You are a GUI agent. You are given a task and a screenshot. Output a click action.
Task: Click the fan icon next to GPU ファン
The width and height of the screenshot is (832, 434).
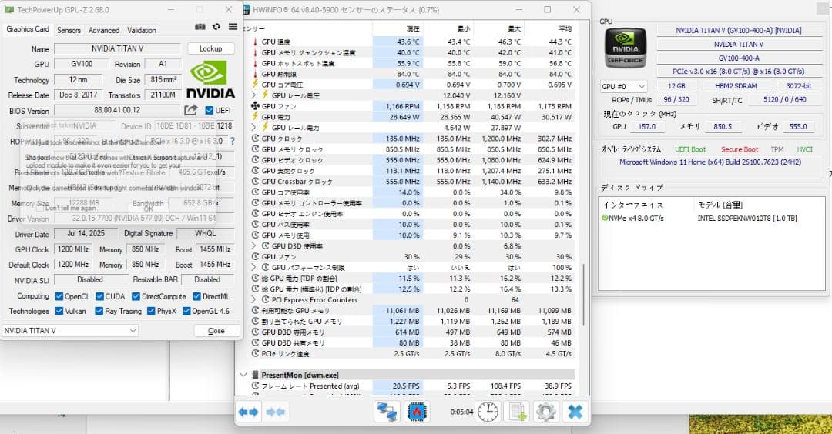click(x=255, y=106)
